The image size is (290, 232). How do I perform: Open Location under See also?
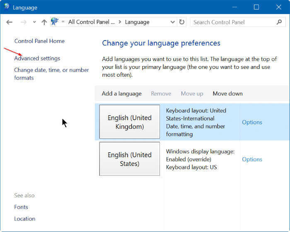click(24, 219)
